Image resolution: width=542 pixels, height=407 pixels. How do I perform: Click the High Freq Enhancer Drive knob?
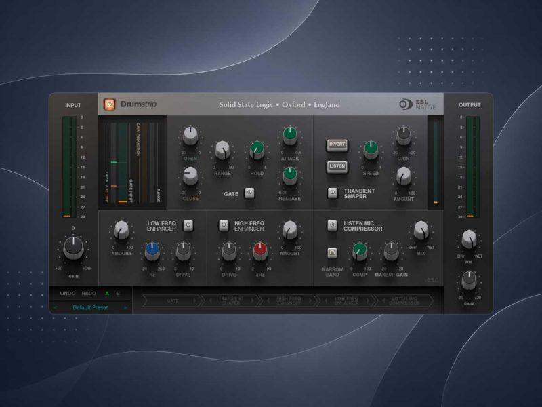pos(229,251)
